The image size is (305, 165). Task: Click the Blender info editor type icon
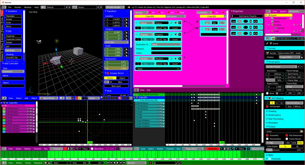[4, 7]
